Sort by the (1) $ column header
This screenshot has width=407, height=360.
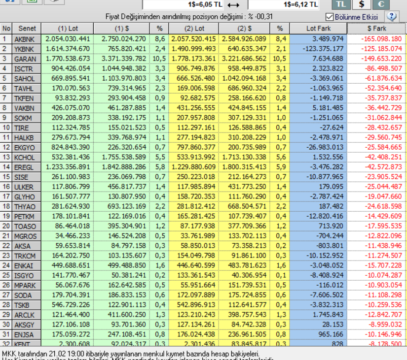pyautogui.click(x=121, y=29)
